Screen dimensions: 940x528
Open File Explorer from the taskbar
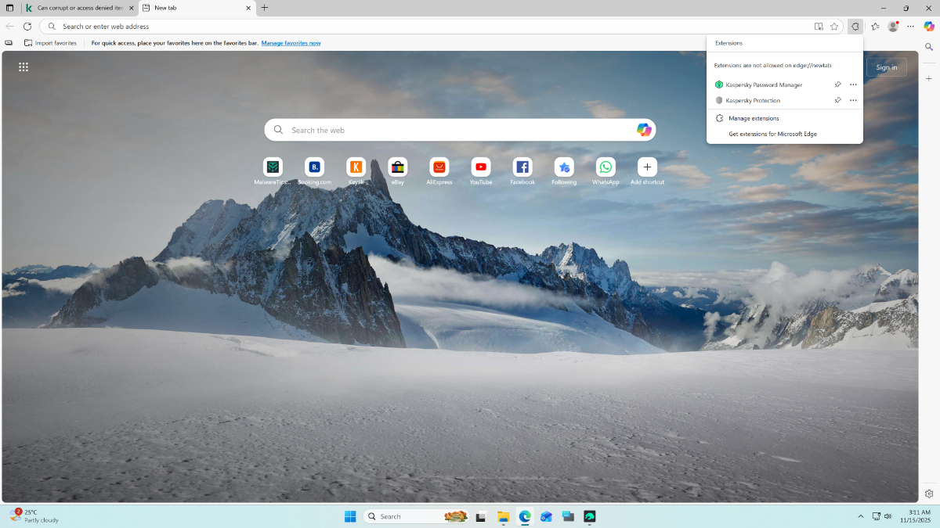click(x=503, y=516)
